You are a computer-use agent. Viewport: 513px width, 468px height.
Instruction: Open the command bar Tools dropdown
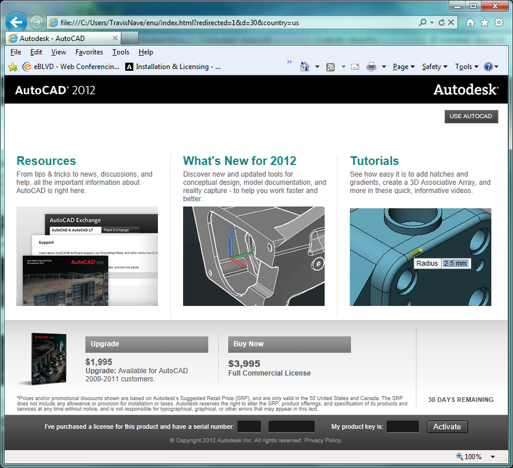(467, 67)
